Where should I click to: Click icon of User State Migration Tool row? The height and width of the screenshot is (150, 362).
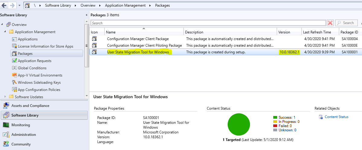(94, 52)
